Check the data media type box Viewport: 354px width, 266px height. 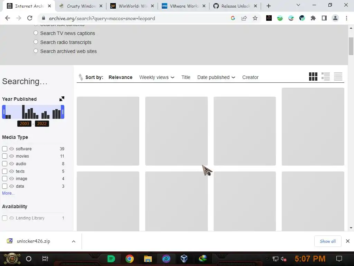click(x=4, y=186)
